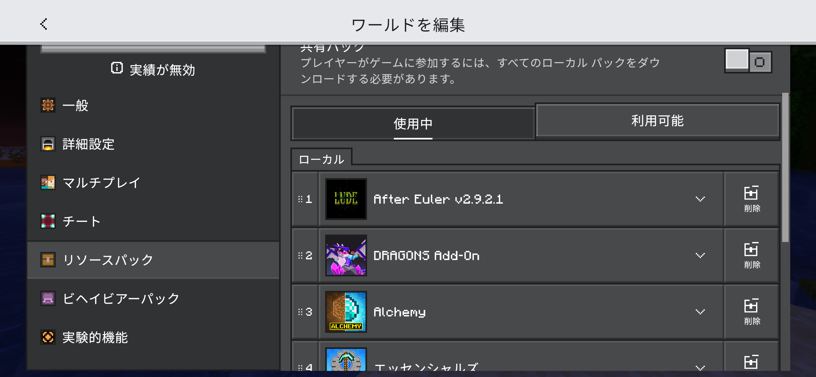Screen dimensions: 816x377
Task: Expand After Euler v2.9.2.1 pack details
Action: [x=700, y=199]
